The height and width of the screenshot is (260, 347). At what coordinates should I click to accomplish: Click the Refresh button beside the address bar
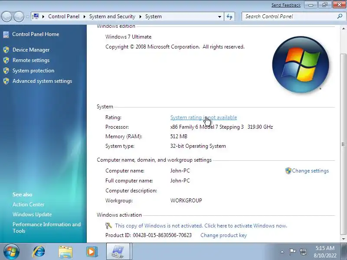(x=229, y=16)
